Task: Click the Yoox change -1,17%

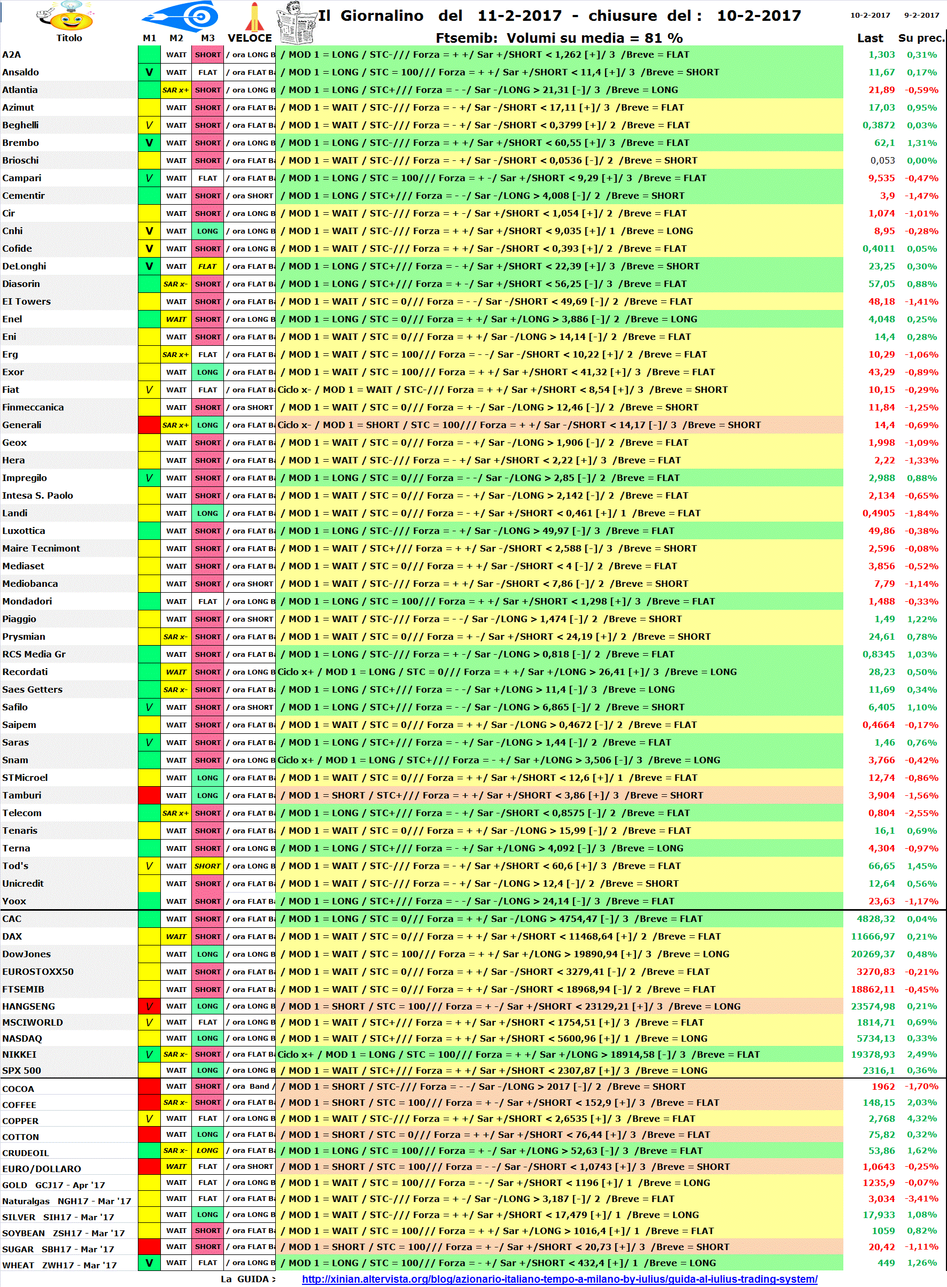Action: (x=922, y=901)
